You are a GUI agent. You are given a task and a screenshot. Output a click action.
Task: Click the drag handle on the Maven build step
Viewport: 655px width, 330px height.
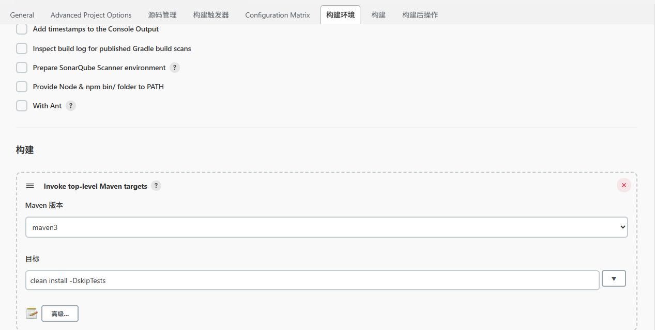29,186
